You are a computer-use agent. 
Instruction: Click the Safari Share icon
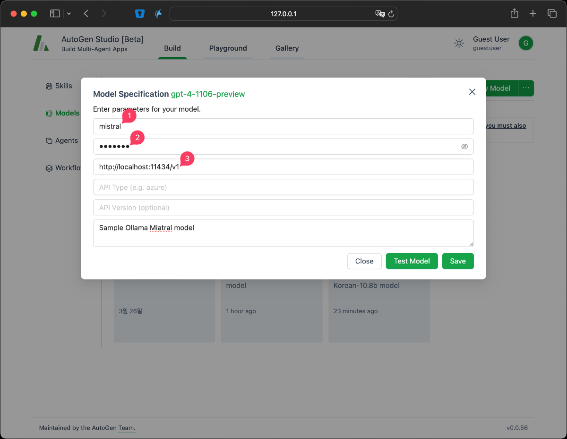(515, 14)
